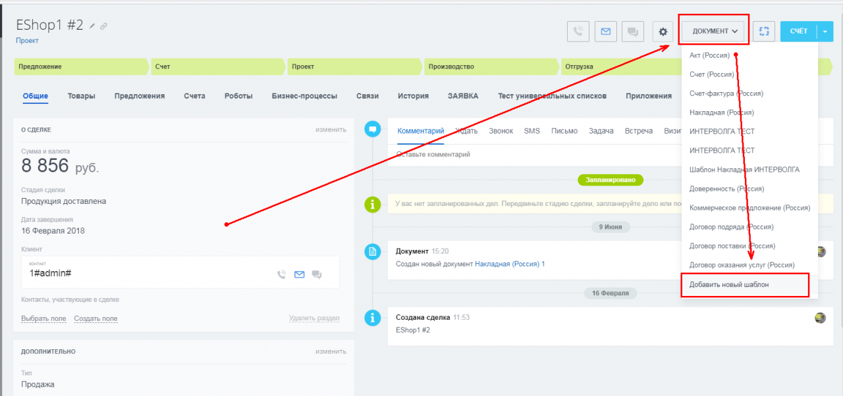Select the SMS activity tab
Screen dimensions: 843x396
tap(531, 131)
